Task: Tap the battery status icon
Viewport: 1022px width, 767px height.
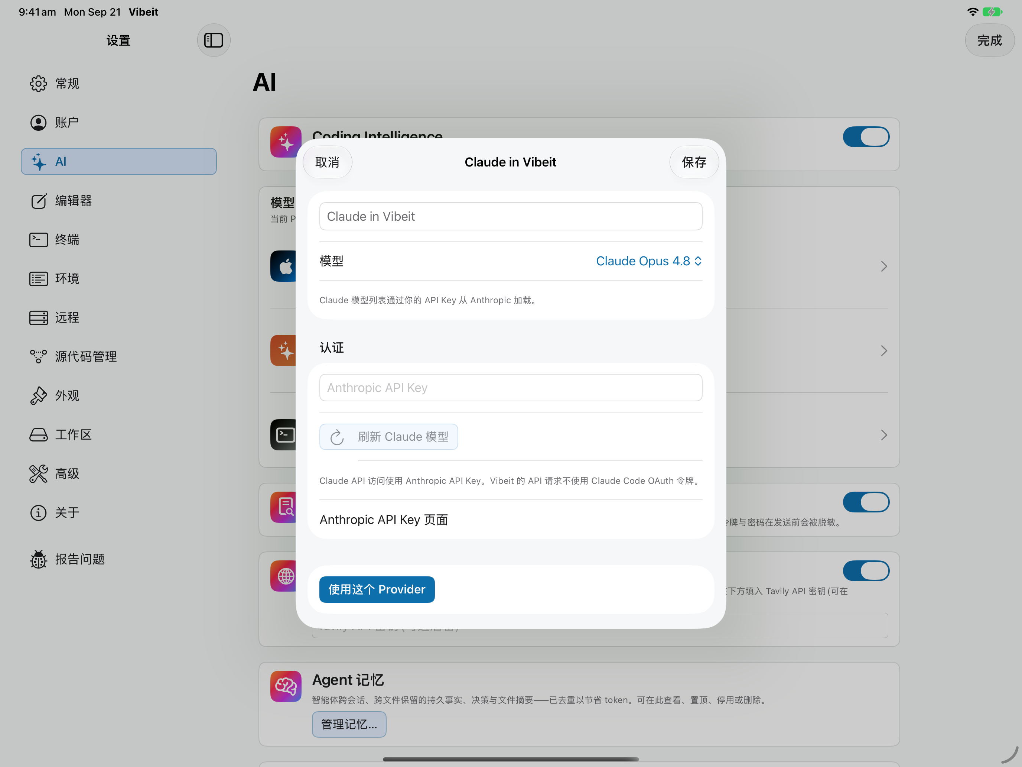Action: coord(992,12)
